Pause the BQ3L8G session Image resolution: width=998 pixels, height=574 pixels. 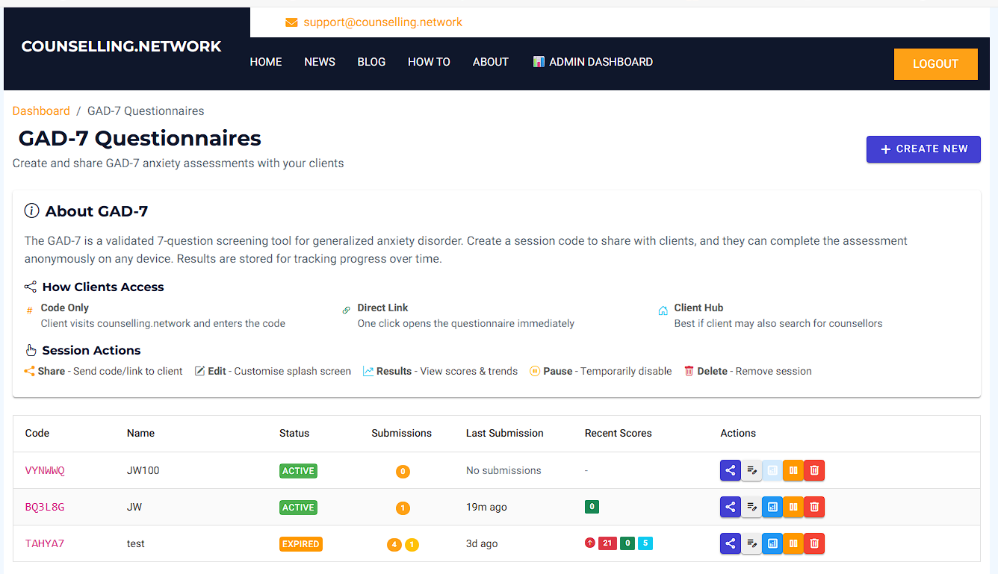pos(793,507)
